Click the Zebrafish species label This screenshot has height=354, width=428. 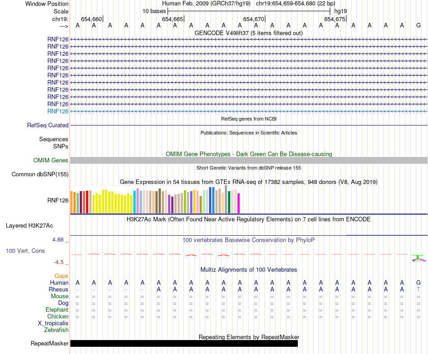point(56,330)
